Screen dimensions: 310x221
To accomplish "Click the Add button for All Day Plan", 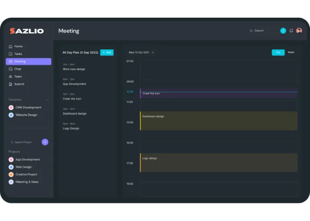I will pos(107,52).
